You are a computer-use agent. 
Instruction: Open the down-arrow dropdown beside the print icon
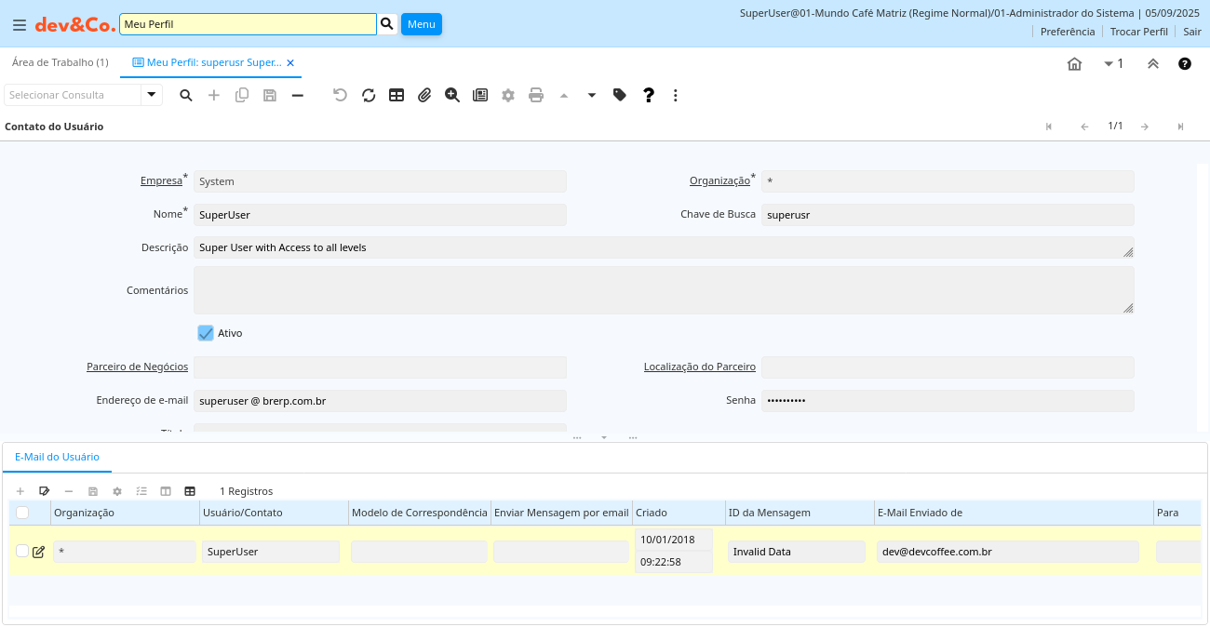(592, 95)
